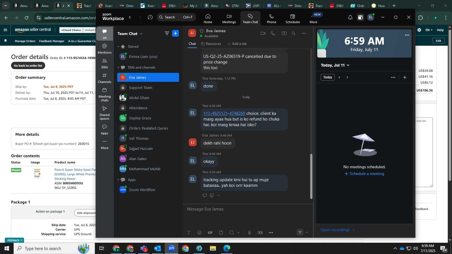
Task: Click the Zoom notifications bell icon
Action: tap(350, 17)
